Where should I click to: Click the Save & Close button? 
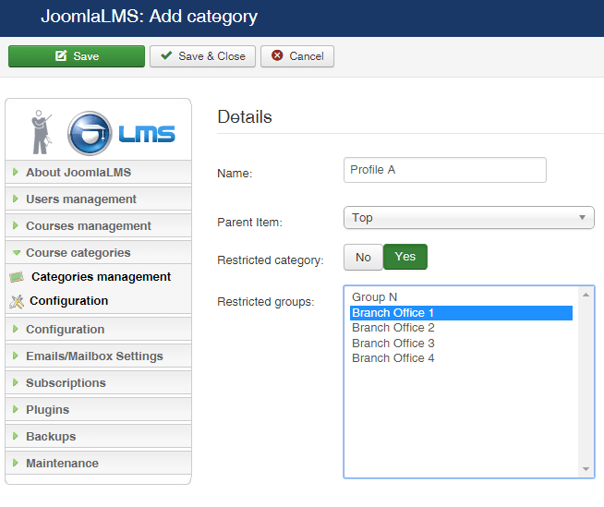[x=202, y=56]
